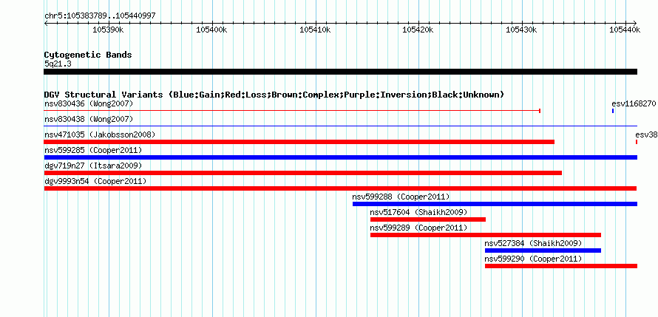Click the ruler's right arrowhead
The width and height of the screenshot is (658, 317).
coord(635,23)
